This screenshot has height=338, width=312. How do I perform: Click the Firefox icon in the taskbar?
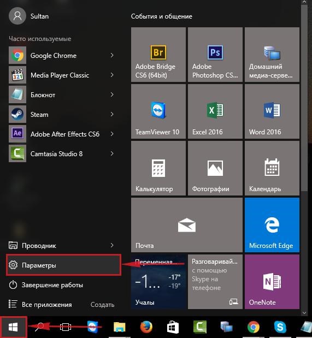(146, 327)
